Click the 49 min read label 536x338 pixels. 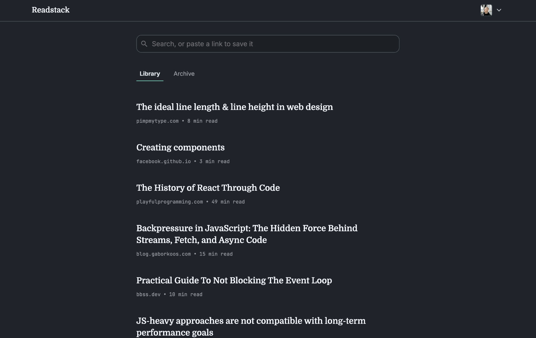pyautogui.click(x=228, y=202)
